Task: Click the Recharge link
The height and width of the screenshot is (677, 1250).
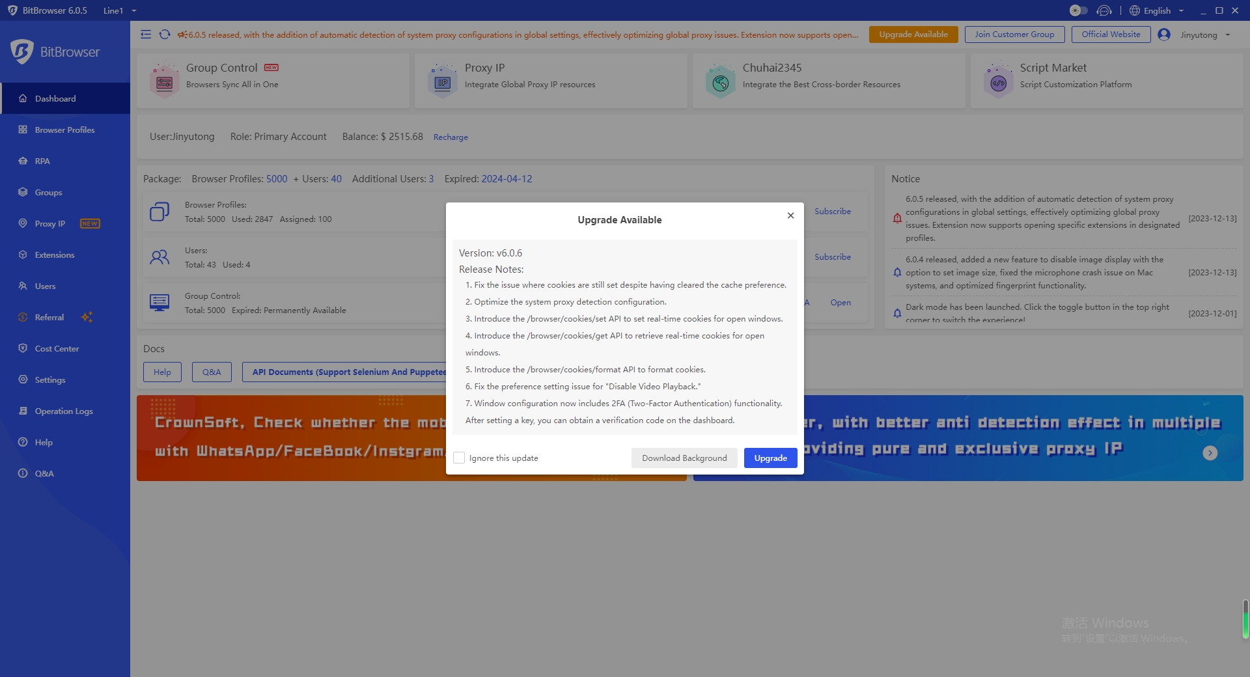Action: 451,137
